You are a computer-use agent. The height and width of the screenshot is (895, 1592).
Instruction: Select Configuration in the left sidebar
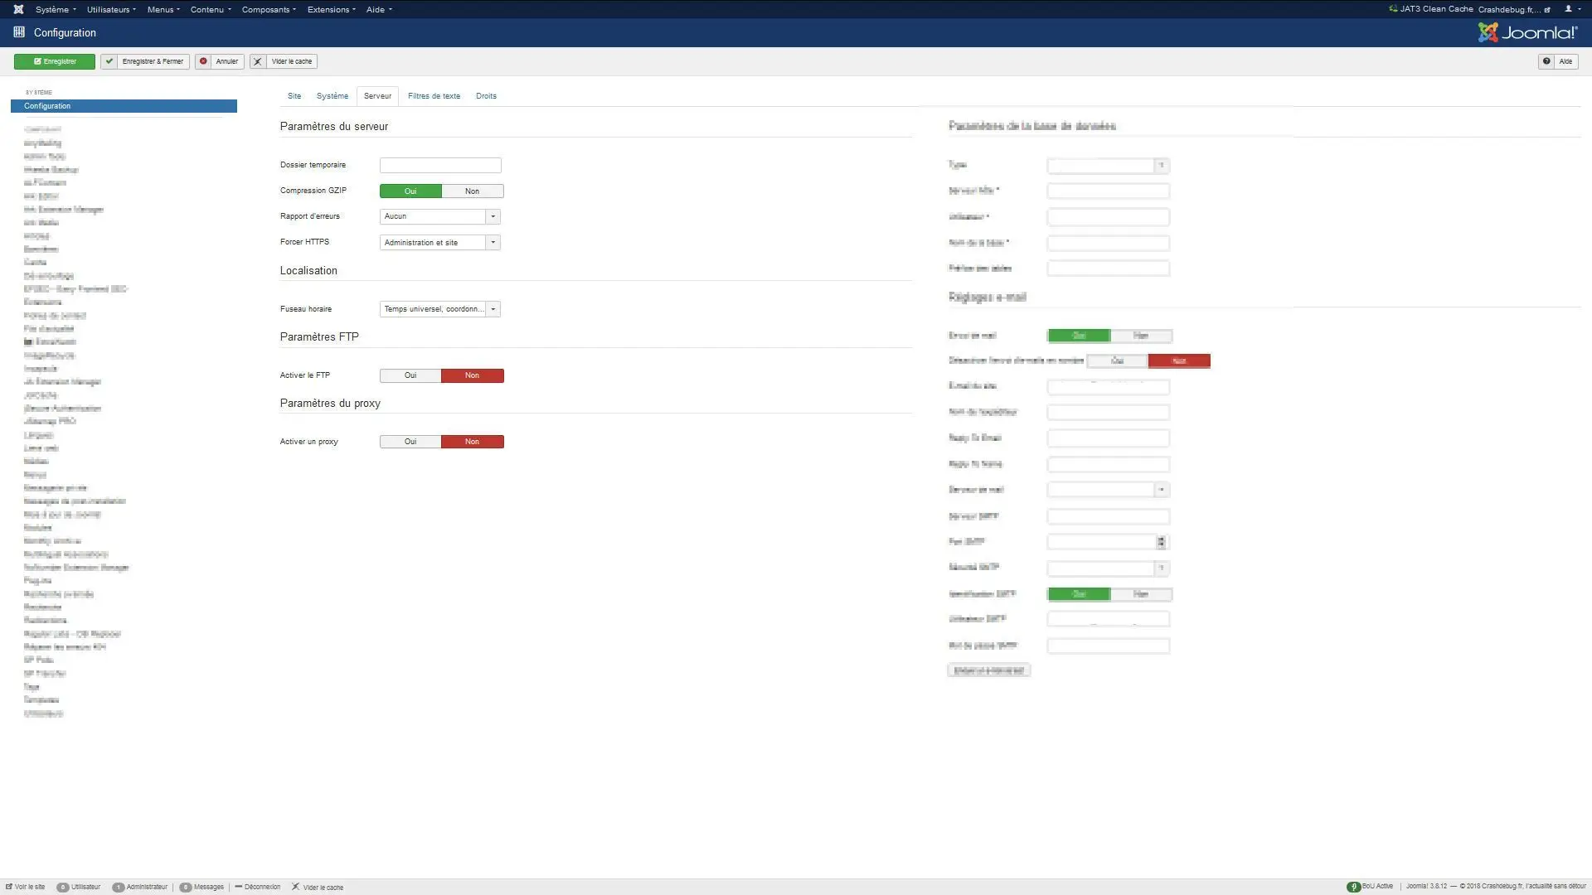pyautogui.click(x=124, y=106)
